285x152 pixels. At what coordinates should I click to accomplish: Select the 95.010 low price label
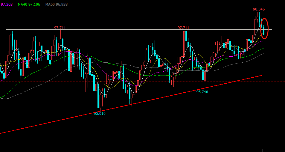100,114
